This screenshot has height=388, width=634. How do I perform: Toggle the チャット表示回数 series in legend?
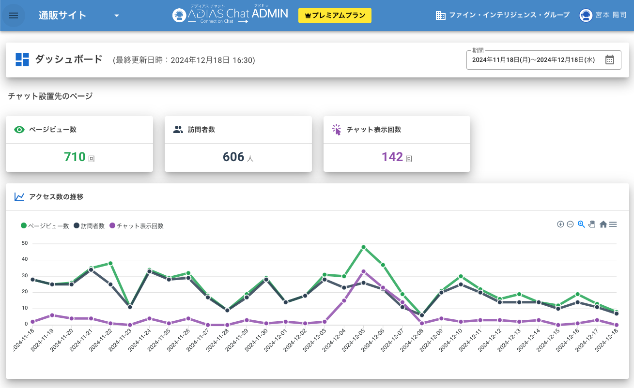click(137, 226)
